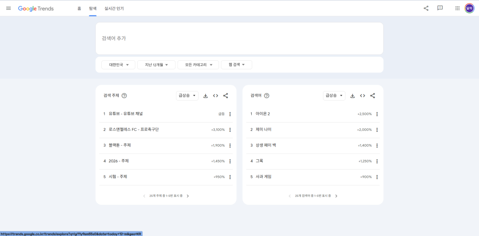Open topic 로스앤젤레스 FC - 프로축구단
The image size is (479, 236).
pos(134,130)
